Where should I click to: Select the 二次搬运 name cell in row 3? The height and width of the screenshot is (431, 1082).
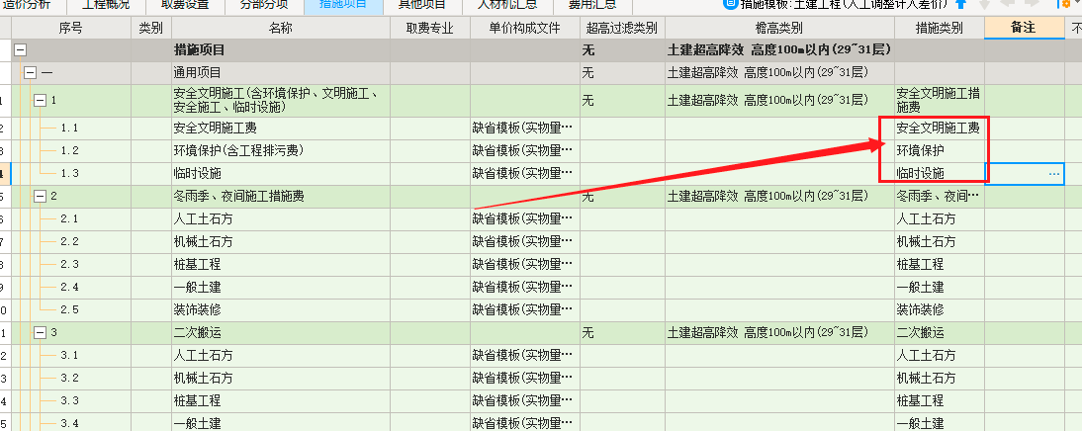[281, 333]
